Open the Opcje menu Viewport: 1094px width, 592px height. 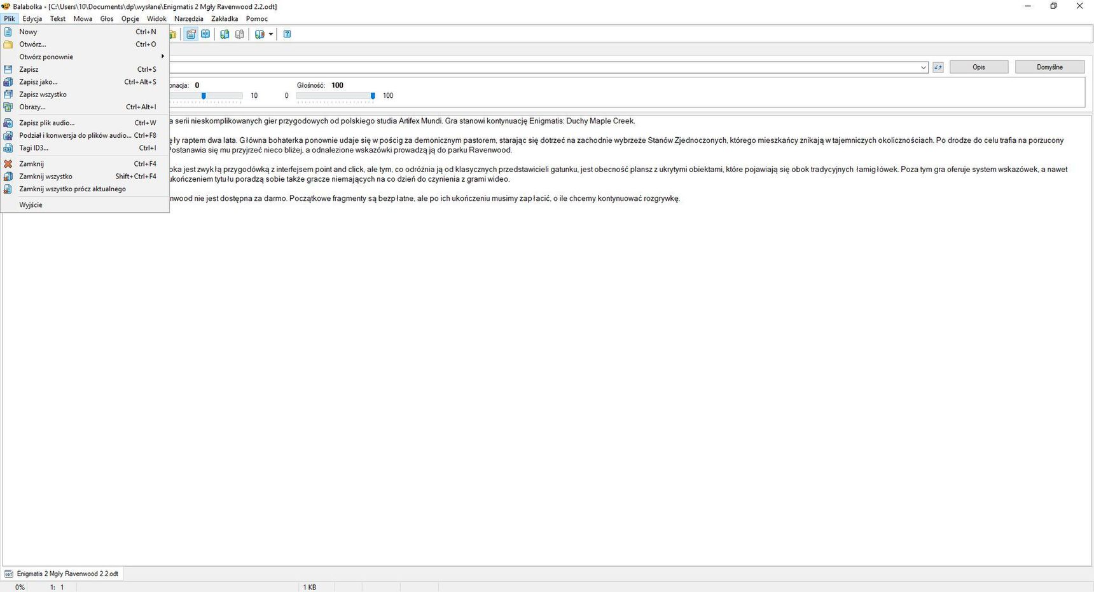pos(130,18)
